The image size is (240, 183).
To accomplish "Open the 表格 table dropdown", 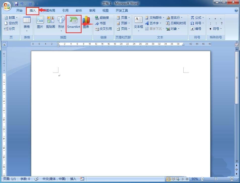I will (x=27, y=24).
